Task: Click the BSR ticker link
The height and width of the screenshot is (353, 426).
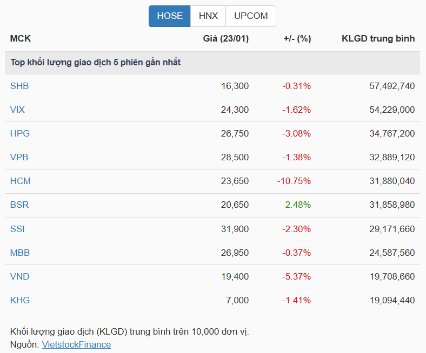Action: click(19, 205)
